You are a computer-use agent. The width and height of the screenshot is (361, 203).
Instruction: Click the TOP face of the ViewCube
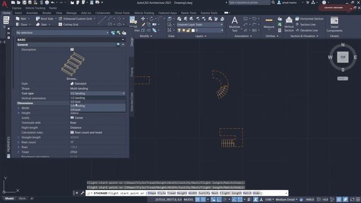[x=343, y=57]
